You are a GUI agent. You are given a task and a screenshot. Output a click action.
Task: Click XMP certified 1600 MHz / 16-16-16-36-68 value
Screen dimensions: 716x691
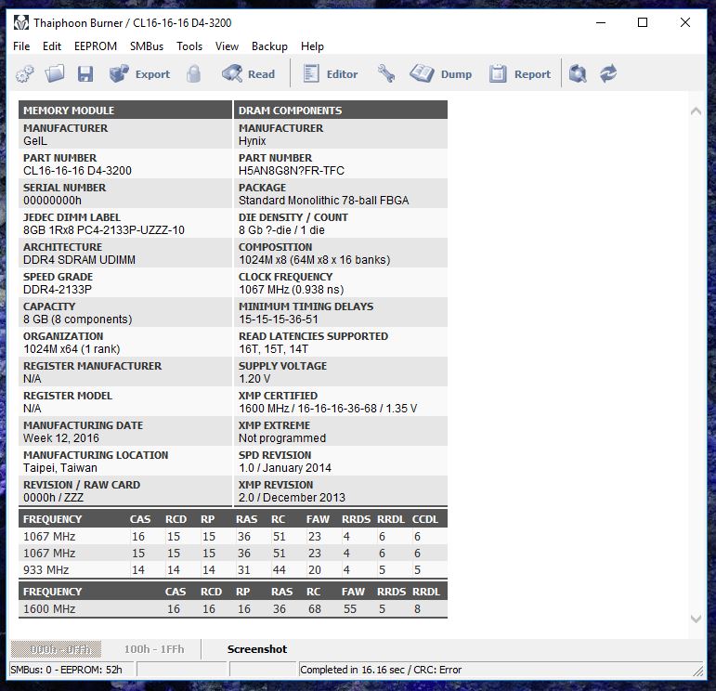point(328,408)
